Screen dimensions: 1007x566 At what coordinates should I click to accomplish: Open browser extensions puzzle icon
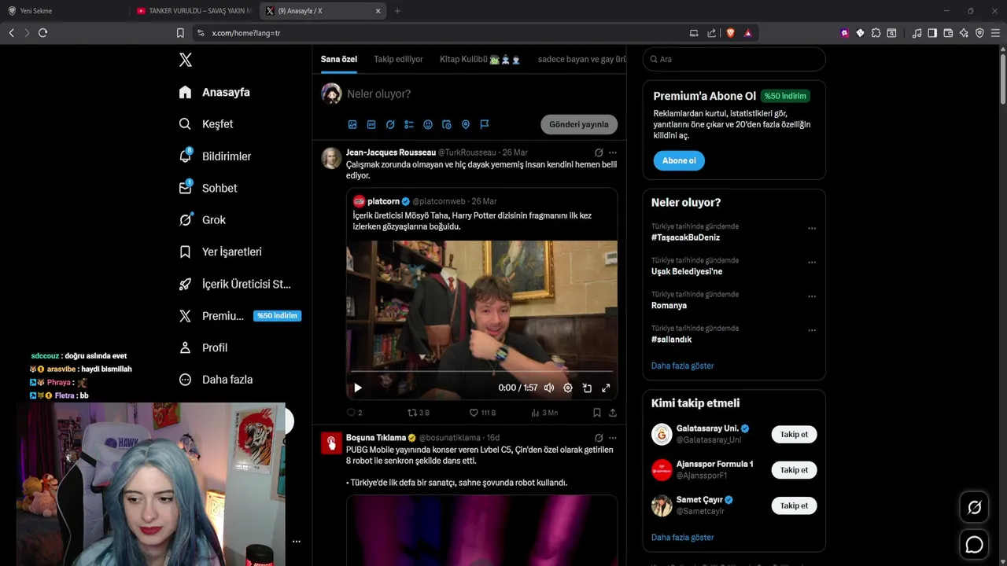pos(876,33)
